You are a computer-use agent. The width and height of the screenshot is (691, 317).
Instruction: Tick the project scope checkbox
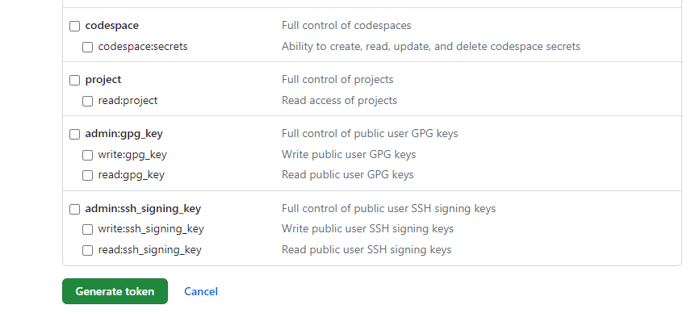[75, 80]
